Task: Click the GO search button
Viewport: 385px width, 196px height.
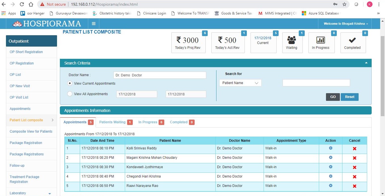Action: 333,97
